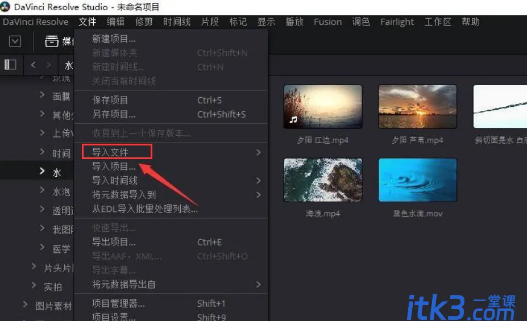Open the 标记 menu
The image size is (527, 321).
(238, 22)
